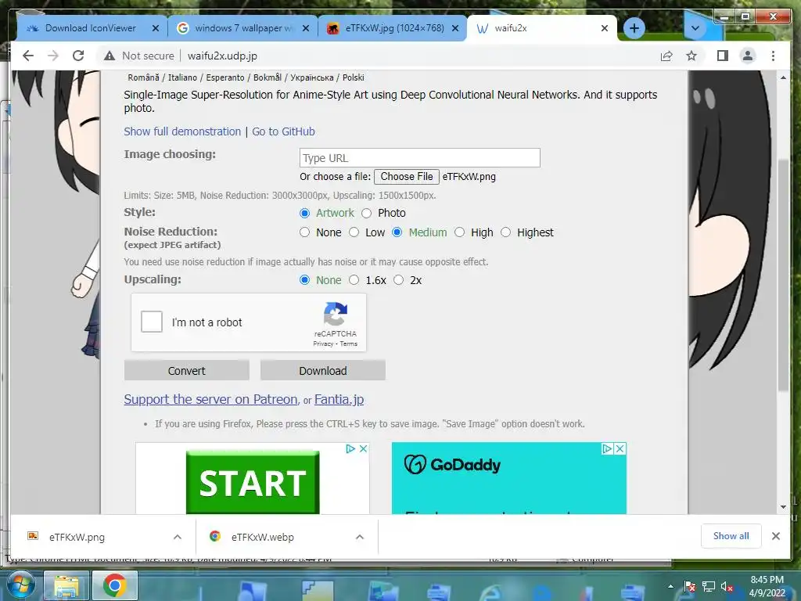
Task: Open Show full demonstration link
Action: 181,131
